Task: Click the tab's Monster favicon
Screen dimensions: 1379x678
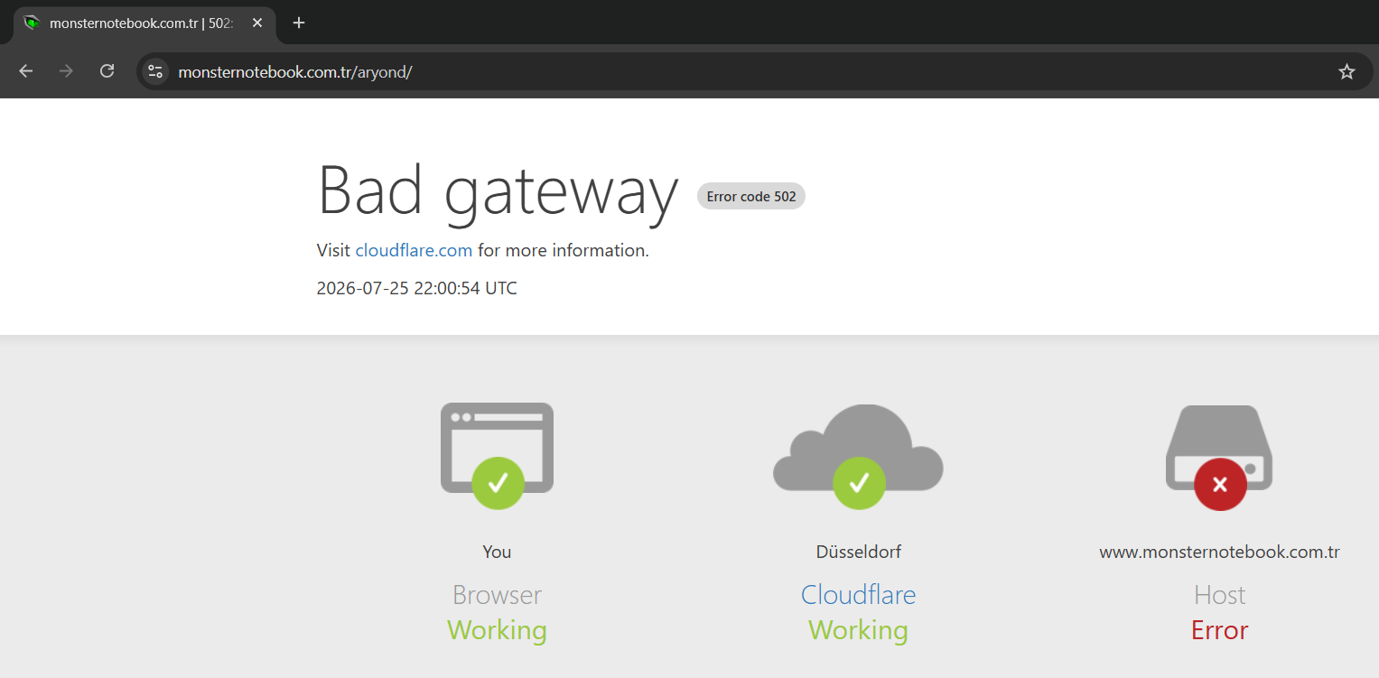Action: coord(32,23)
